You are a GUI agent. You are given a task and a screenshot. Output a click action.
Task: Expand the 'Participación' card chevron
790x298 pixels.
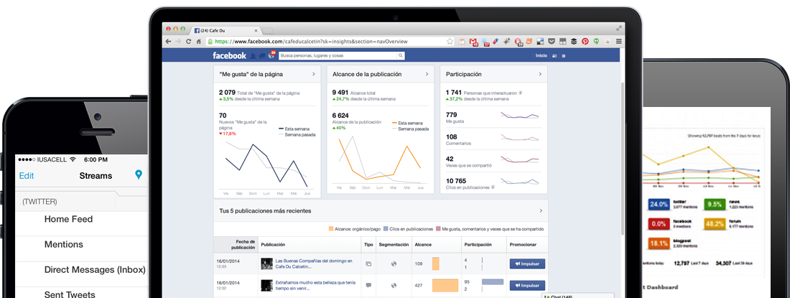tap(540, 74)
